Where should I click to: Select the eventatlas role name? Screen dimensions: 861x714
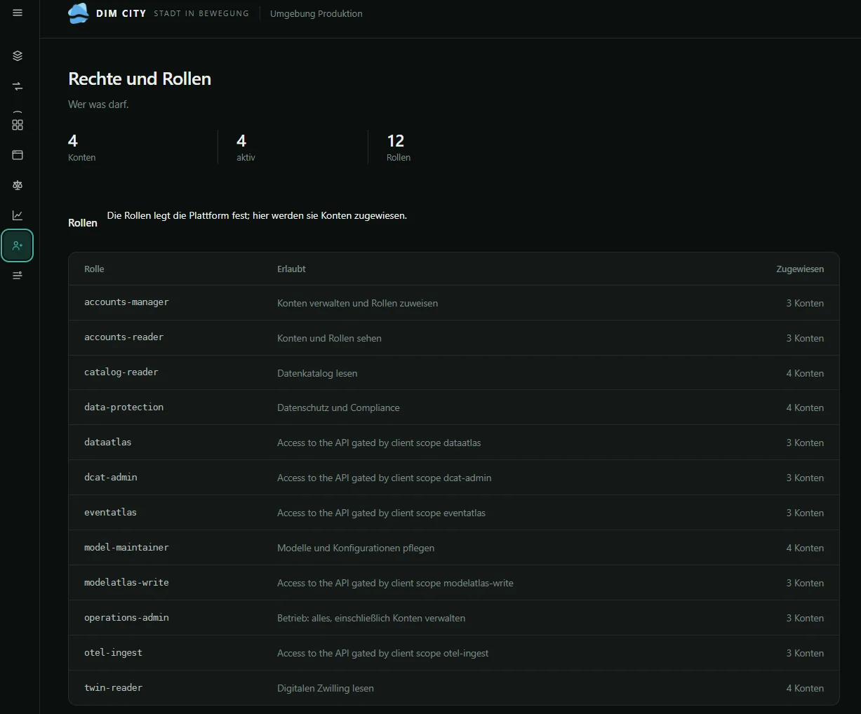tap(110, 513)
